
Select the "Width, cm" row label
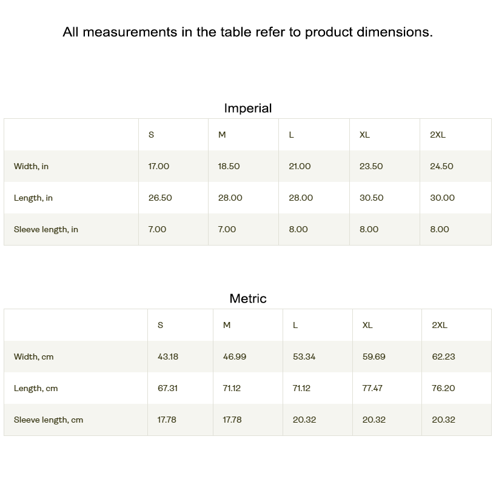click(34, 357)
